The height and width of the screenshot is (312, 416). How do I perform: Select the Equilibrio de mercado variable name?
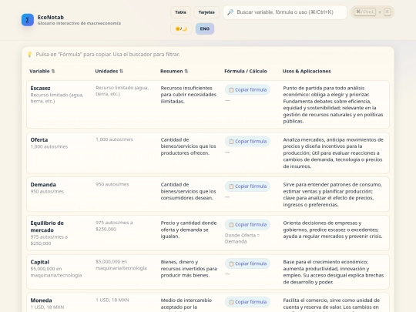(47, 226)
